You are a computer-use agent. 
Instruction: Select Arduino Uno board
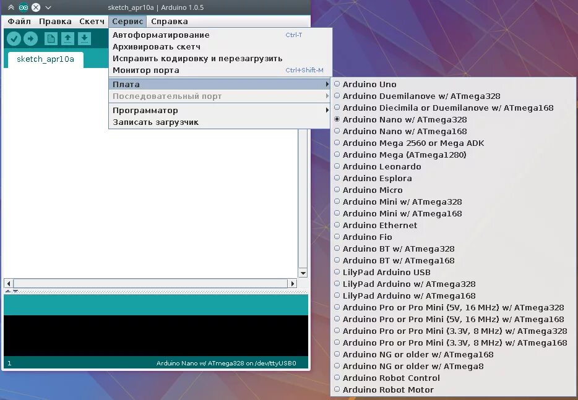[x=453, y=84]
